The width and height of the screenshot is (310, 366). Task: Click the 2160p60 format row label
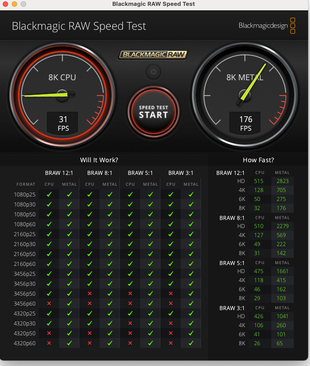click(x=25, y=264)
